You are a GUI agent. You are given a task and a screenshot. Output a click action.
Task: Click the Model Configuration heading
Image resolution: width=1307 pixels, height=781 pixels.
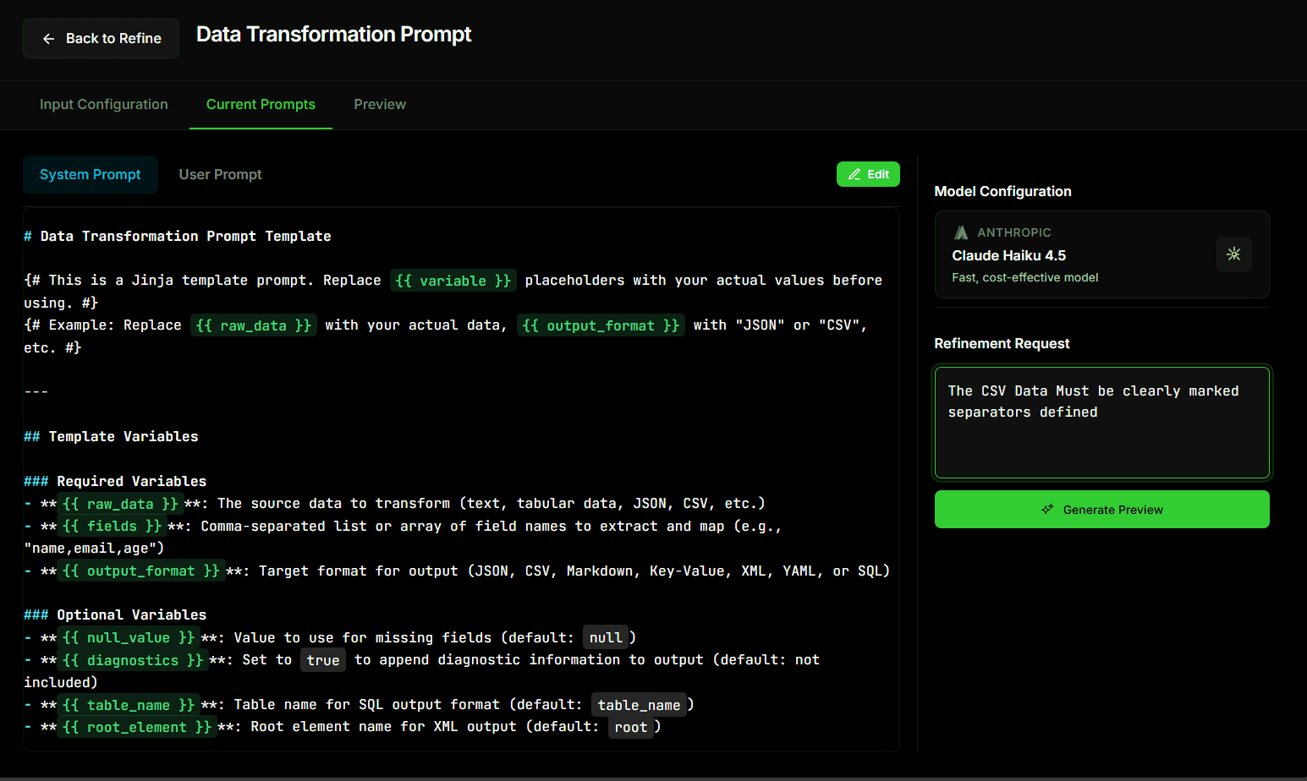tap(1002, 192)
